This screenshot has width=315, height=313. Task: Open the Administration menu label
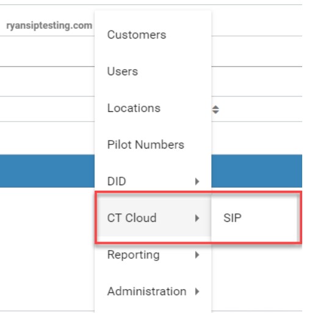[147, 291]
